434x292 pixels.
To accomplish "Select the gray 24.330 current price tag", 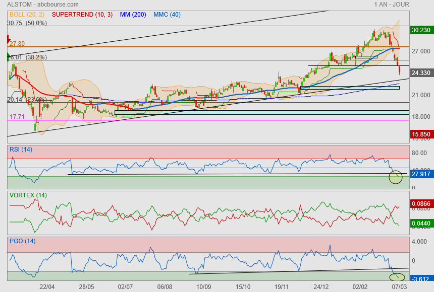I will tap(421, 73).
